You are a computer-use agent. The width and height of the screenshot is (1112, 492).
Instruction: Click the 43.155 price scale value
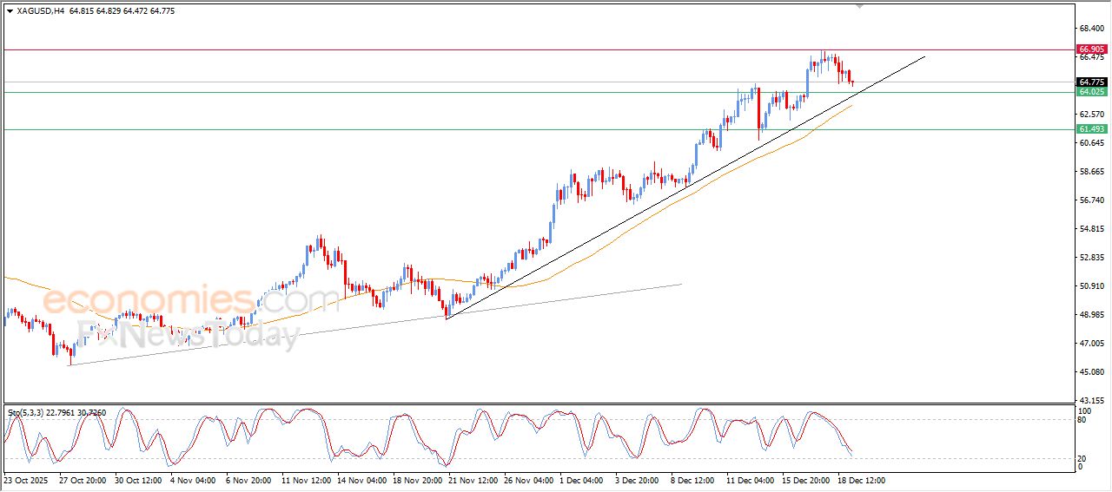point(1091,400)
